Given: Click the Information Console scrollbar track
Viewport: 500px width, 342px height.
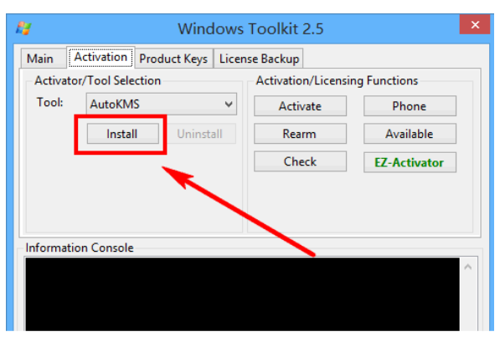Looking at the screenshot, I should click(468, 304).
